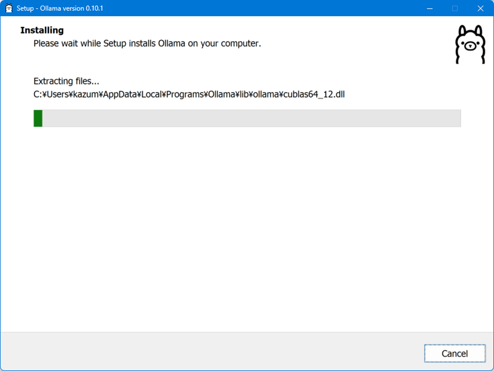Click the cublas64_12.dll file path text
The width and height of the screenshot is (494, 371).
[189, 94]
